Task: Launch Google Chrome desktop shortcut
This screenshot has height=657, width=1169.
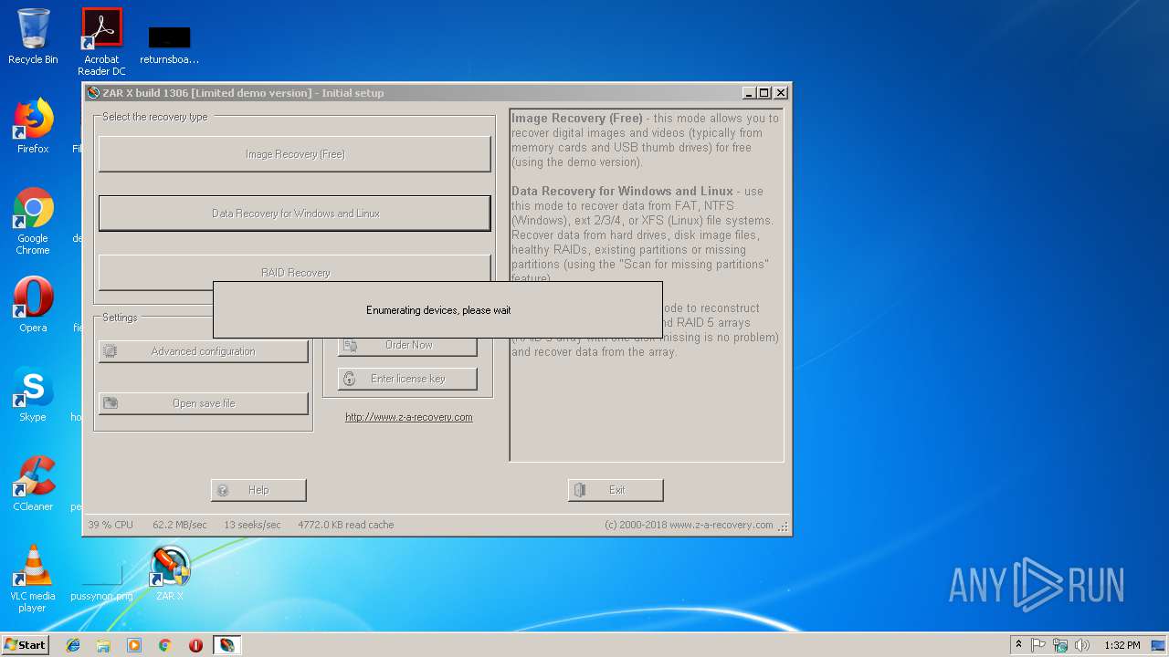Action: 33,221
